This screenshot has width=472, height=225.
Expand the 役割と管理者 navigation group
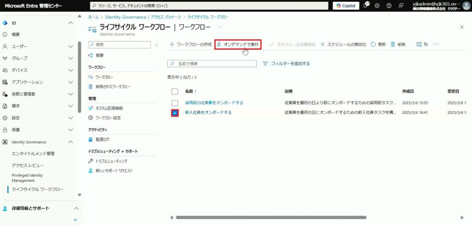coord(71,94)
